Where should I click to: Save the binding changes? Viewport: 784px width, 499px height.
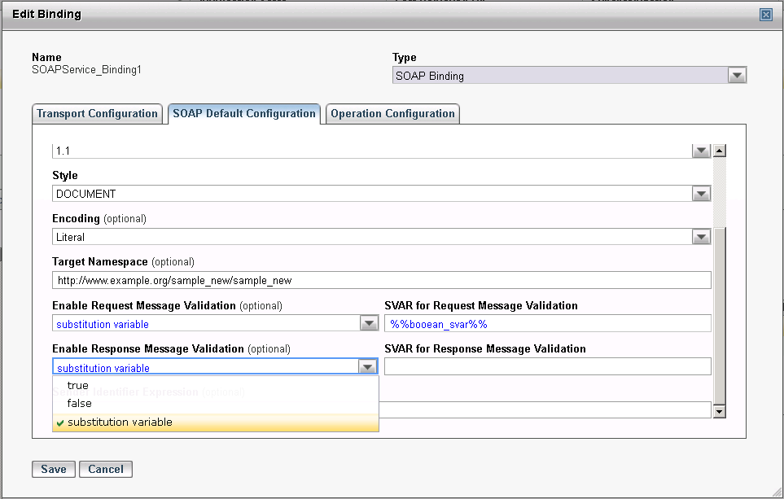coord(54,469)
